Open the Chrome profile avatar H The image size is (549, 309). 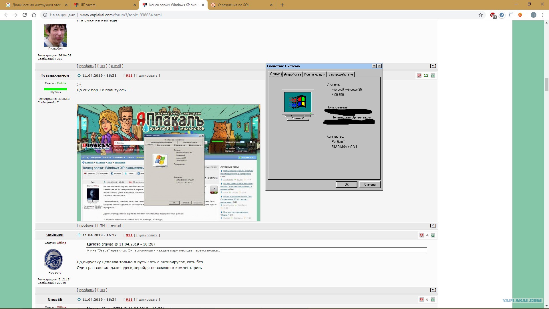[x=534, y=15]
